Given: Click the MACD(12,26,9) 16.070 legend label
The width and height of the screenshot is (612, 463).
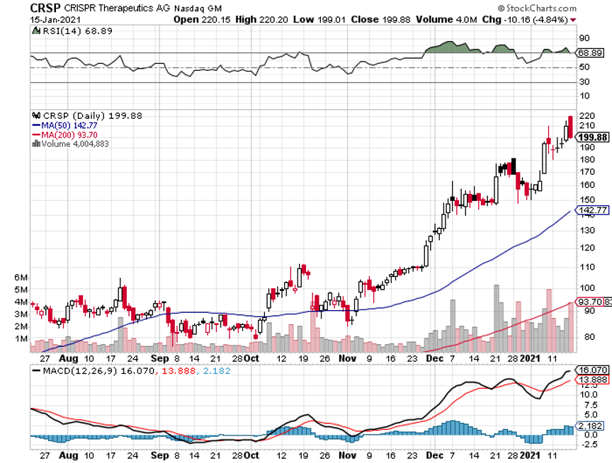Looking at the screenshot, I should click(98, 371).
